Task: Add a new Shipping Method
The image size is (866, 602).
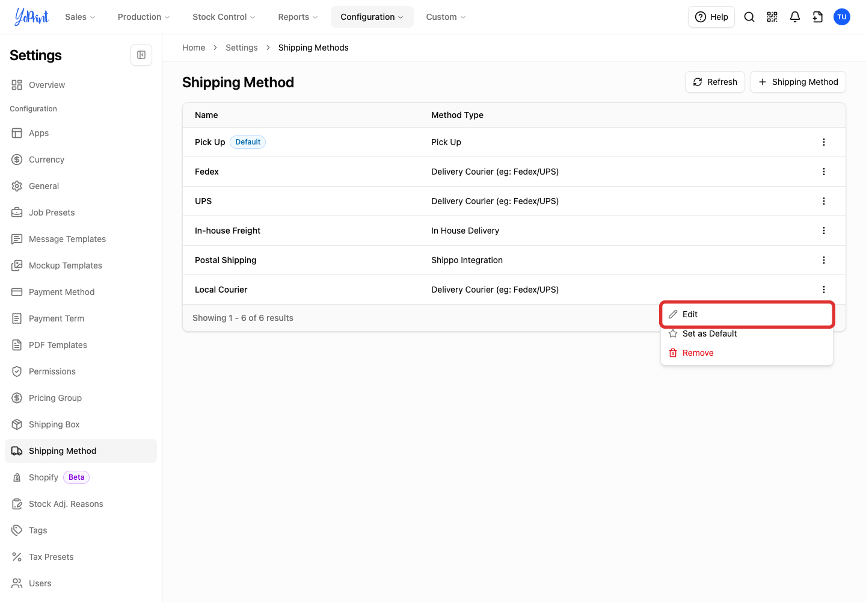Action: click(x=798, y=82)
